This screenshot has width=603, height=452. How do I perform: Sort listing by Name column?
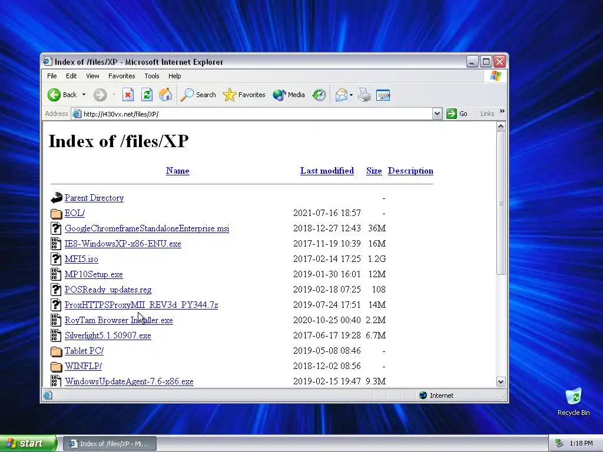(x=178, y=171)
